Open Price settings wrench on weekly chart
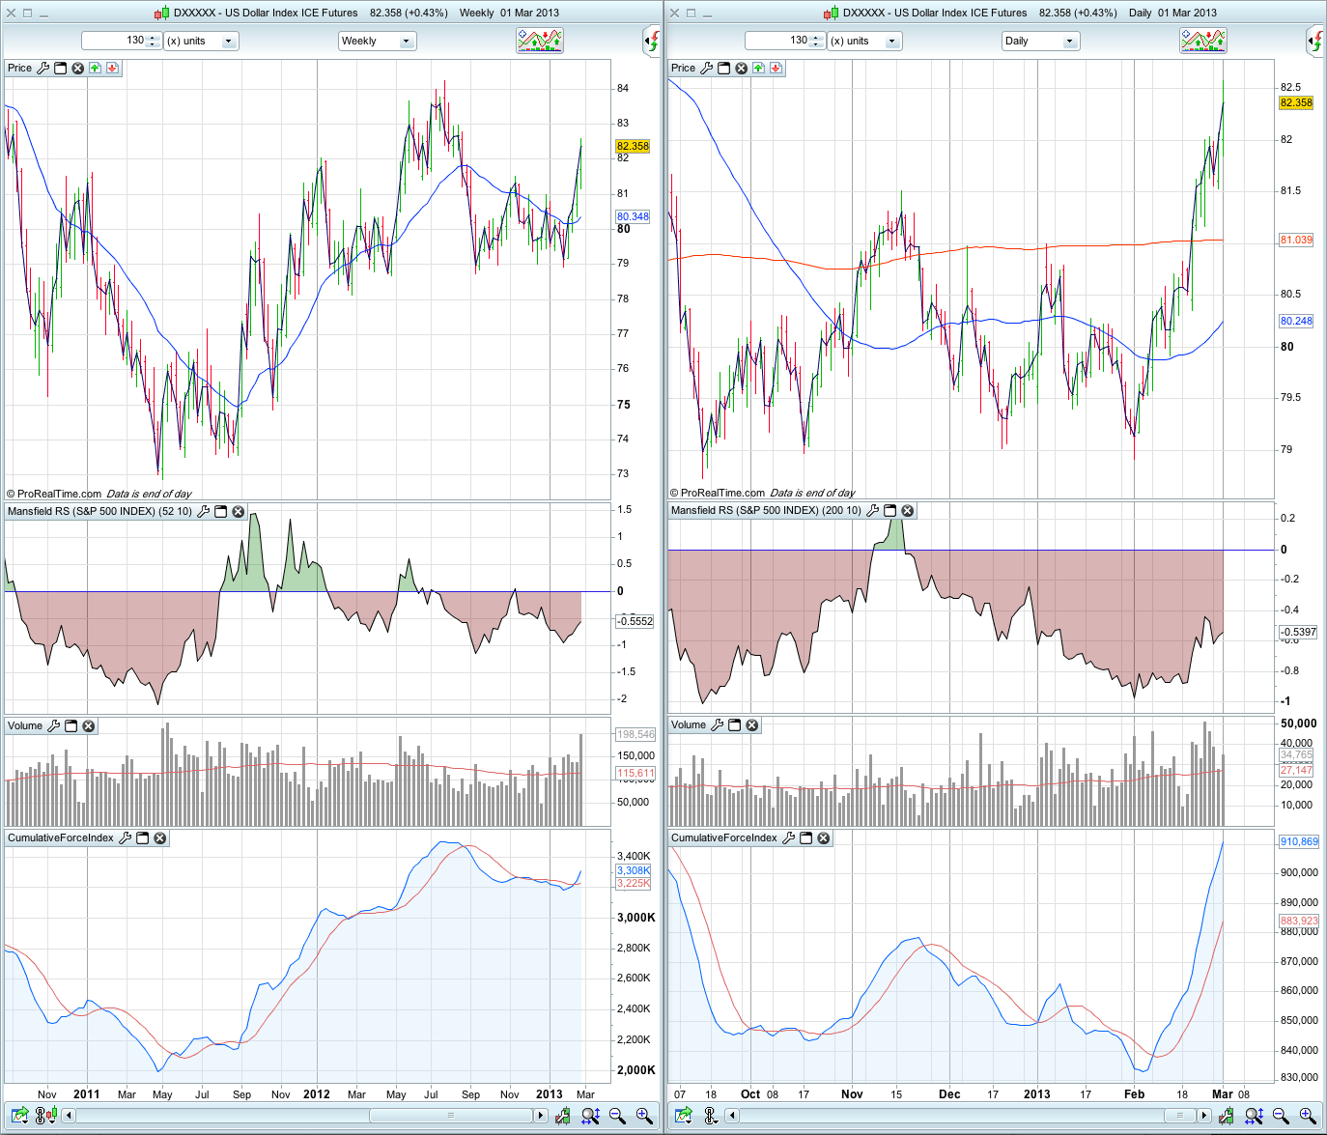The width and height of the screenshot is (1327, 1135). click(43, 69)
